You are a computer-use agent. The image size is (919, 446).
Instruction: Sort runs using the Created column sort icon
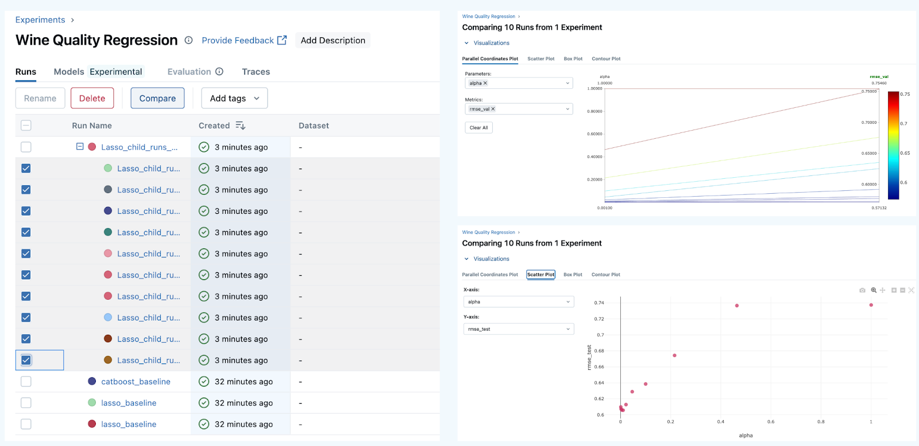(x=240, y=126)
